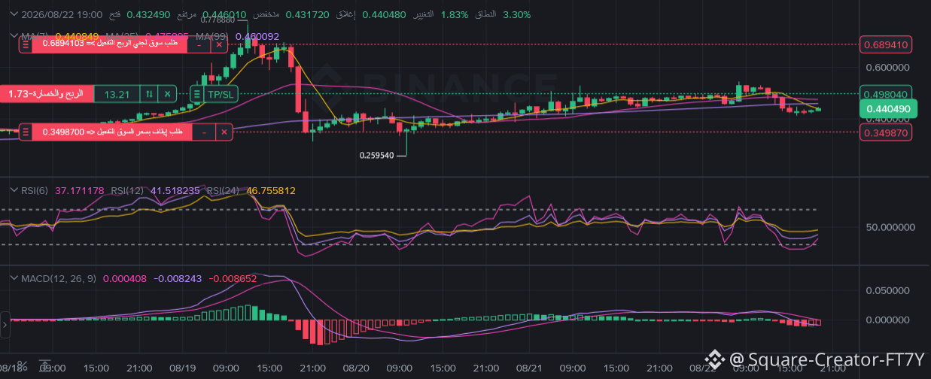Click minus button on 0.3498700 stop order
Screen dimensions: 931x379
204,132
